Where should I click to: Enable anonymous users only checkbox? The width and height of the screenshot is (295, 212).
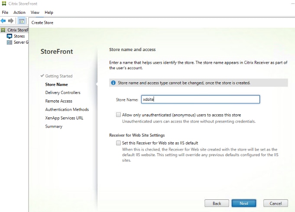point(118,115)
